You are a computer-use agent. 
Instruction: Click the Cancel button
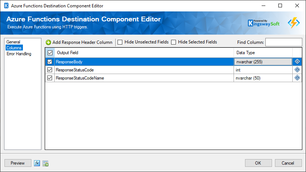[x=288, y=163]
